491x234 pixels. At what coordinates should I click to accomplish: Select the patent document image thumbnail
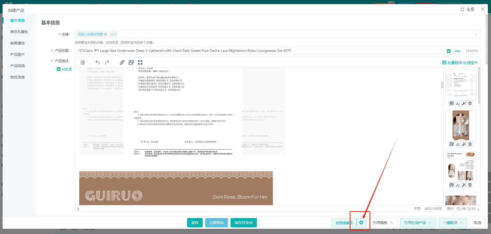pos(461,85)
